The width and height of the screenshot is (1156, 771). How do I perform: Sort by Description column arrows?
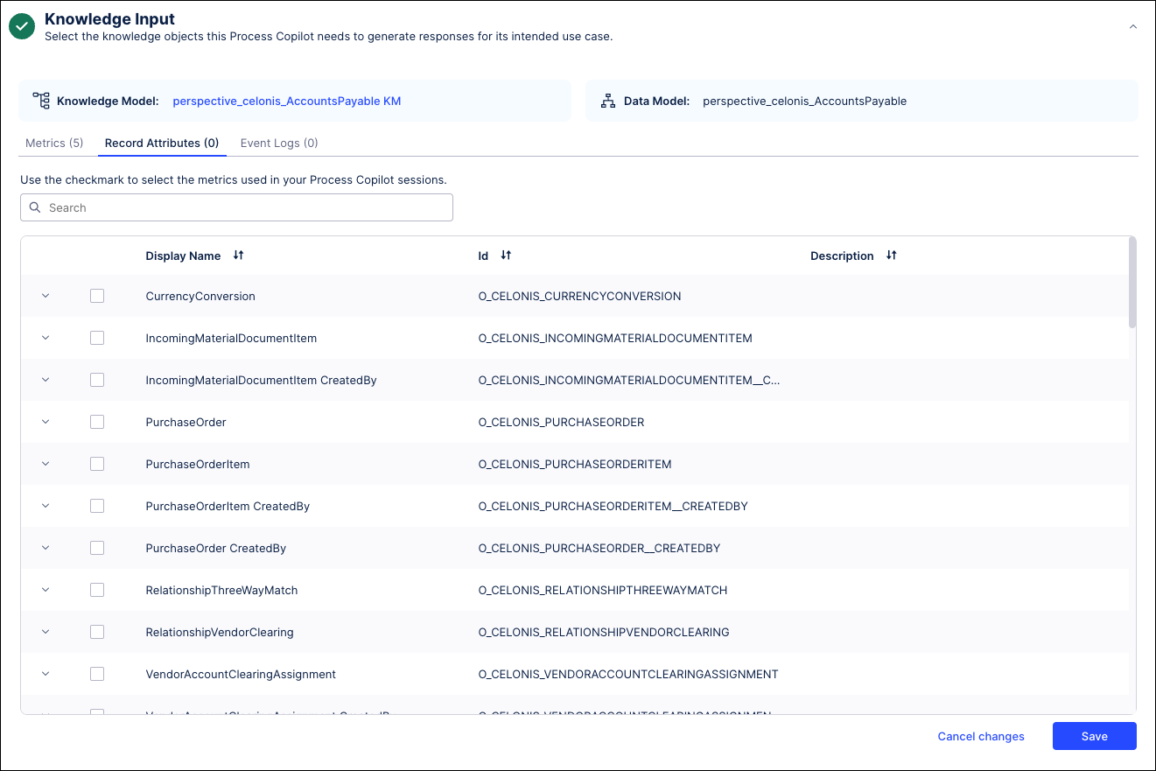(x=891, y=256)
